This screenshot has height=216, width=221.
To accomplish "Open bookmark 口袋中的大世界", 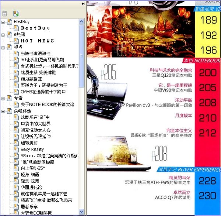I will 35,124.
